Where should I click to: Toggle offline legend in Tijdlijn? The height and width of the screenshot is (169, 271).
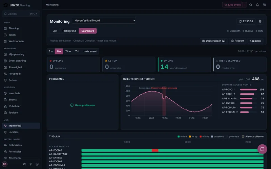tap(204, 137)
